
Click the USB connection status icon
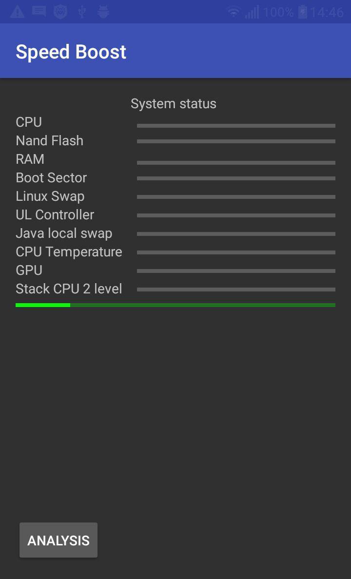(82, 12)
